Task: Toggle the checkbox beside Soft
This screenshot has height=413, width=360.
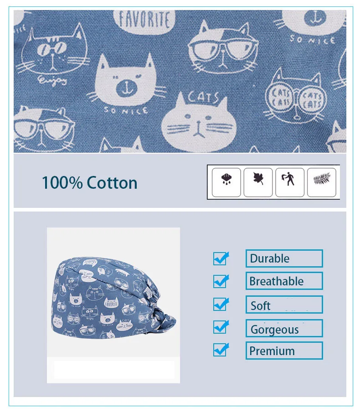Action: tap(221, 304)
